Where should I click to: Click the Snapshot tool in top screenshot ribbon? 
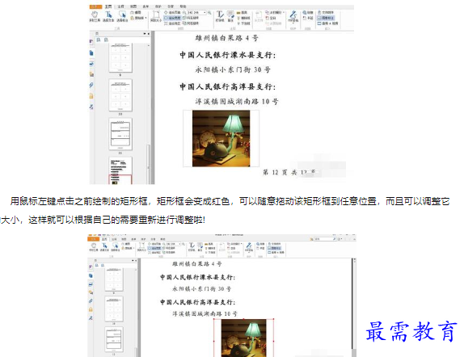coord(136,12)
